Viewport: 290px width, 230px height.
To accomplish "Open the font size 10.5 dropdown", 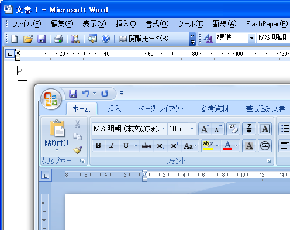I will click(x=192, y=129).
